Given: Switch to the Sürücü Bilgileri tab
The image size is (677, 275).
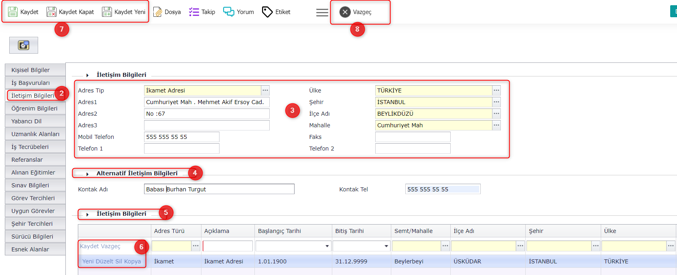Looking at the screenshot, I should pos(35,237).
